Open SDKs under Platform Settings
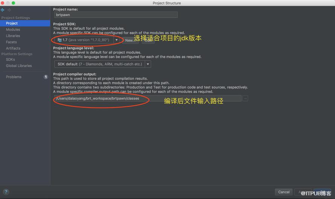This screenshot has width=335, height=199. click(11, 59)
